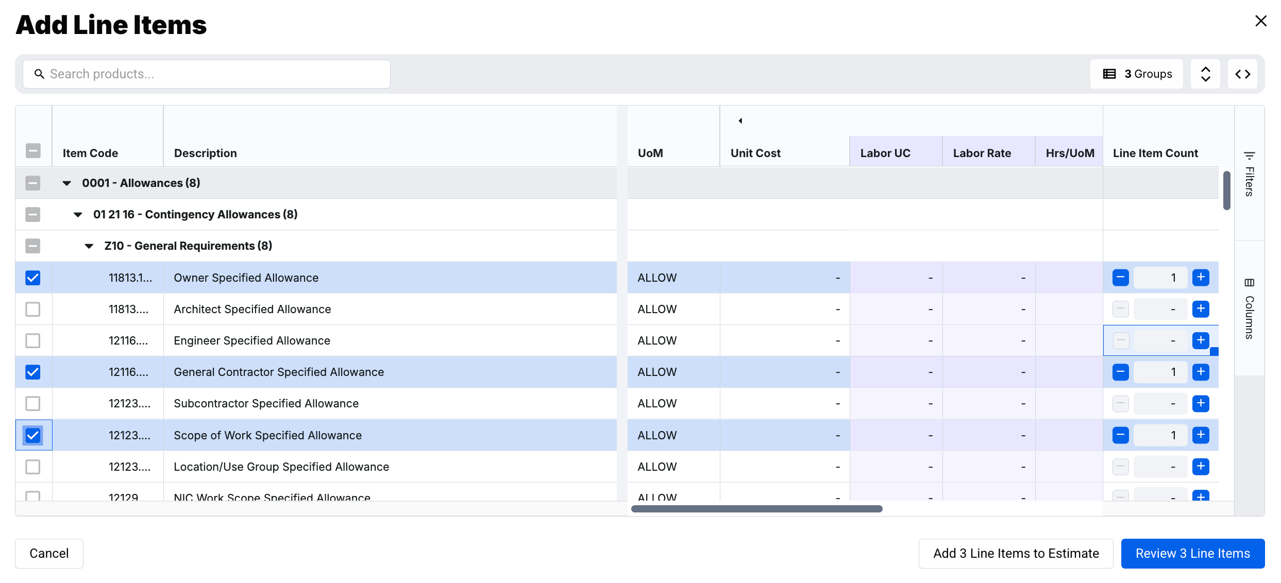Collapse the 0001 - Allowances group
Viewport: 1281px width, 583px height.
67,183
